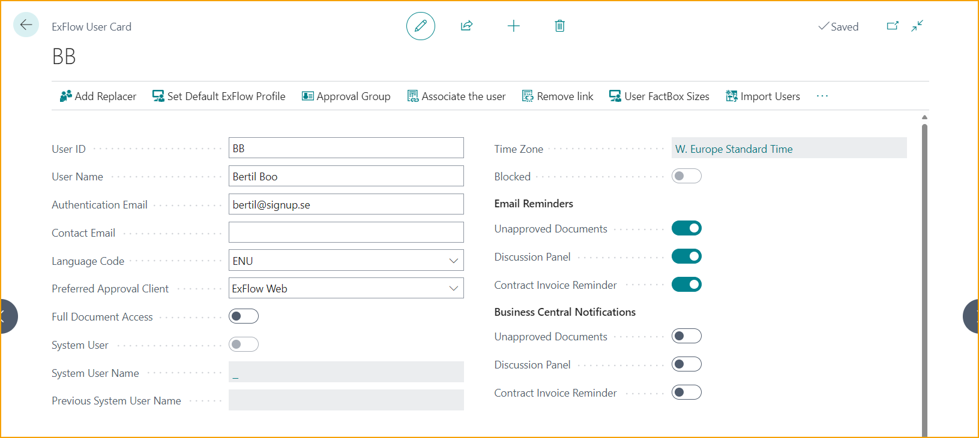Disable Email Reminders Contract Invoice Reminder switch

point(687,285)
